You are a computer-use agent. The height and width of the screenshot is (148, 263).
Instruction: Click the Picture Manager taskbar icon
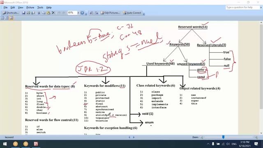pos(36,144)
